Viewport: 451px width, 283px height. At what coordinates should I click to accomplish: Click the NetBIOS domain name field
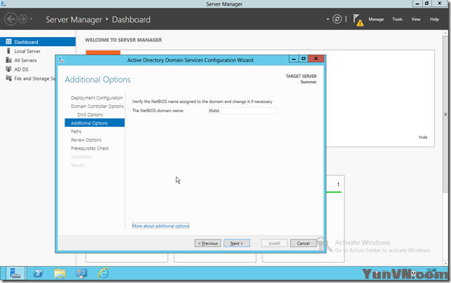pos(242,111)
